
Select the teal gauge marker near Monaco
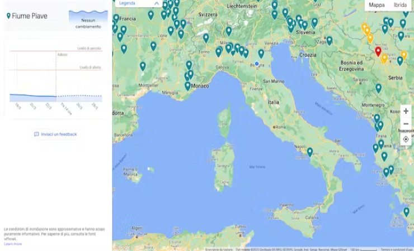tap(187, 85)
